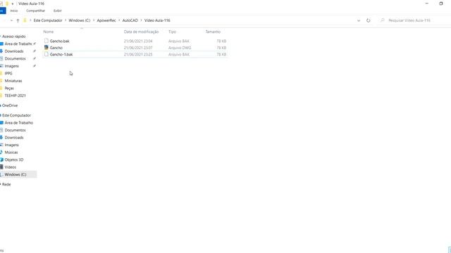Image resolution: width=451 pixels, height=253 pixels.
Task: Open the Compartilhar ribbon tab
Action: point(35,11)
